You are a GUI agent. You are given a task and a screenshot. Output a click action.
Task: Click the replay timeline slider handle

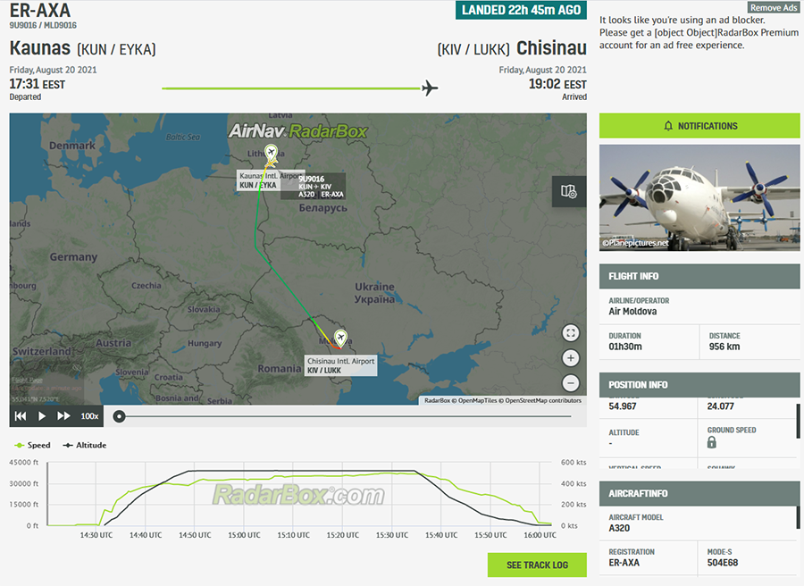(x=119, y=416)
